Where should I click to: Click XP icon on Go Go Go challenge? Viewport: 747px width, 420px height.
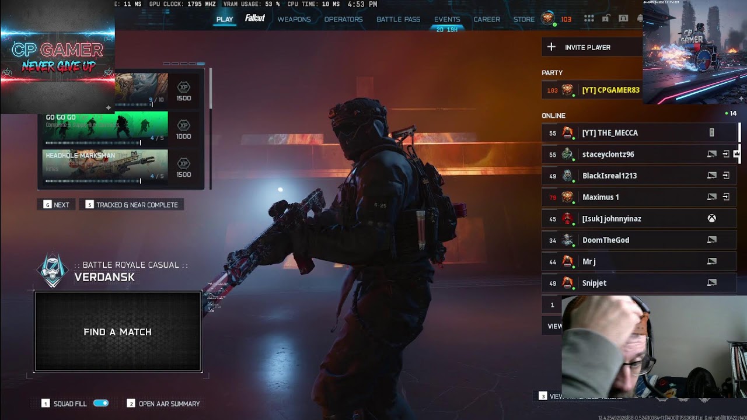(x=184, y=125)
